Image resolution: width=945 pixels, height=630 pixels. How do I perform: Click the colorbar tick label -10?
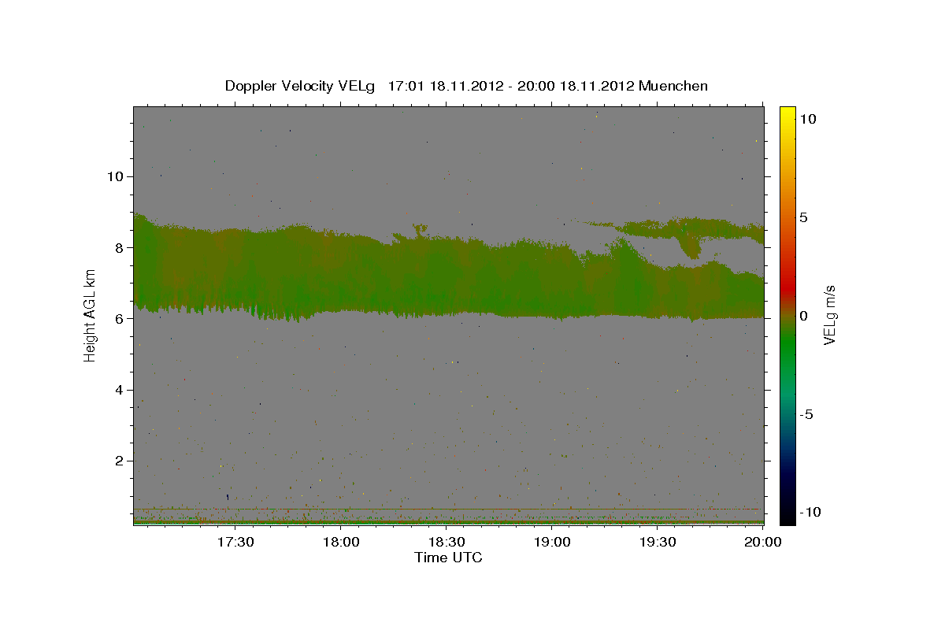[x=810, y=512]
